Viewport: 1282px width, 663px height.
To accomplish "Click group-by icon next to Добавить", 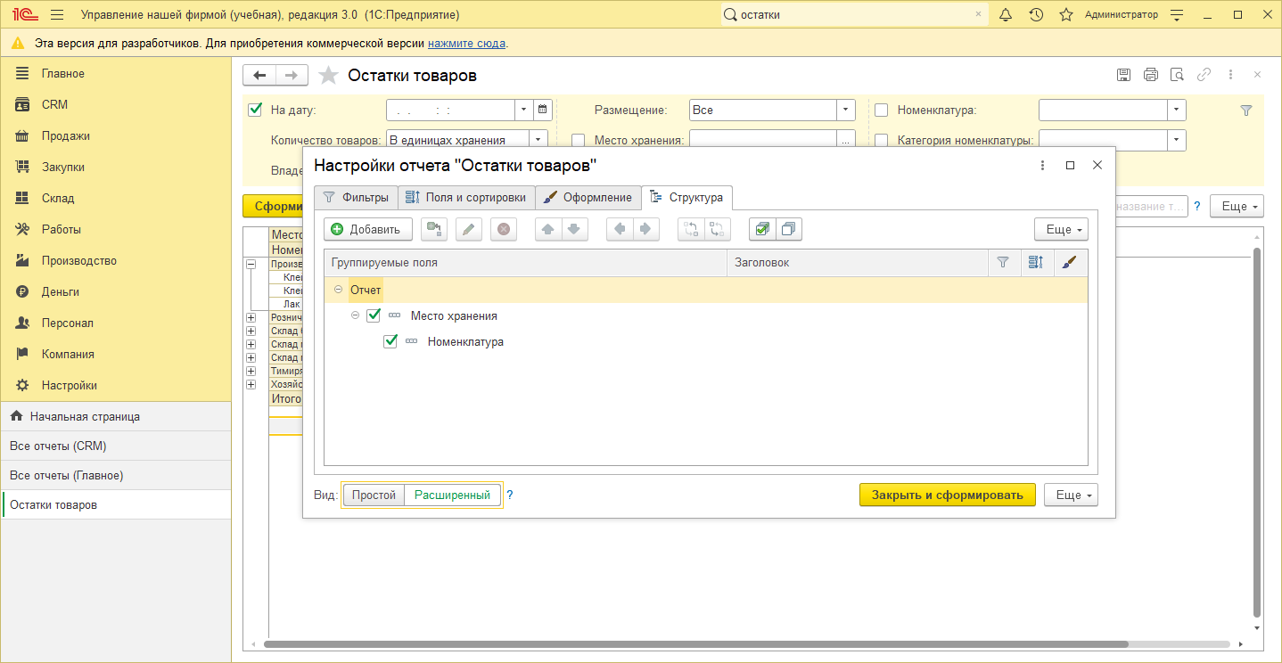I will [x=433, y=229].
